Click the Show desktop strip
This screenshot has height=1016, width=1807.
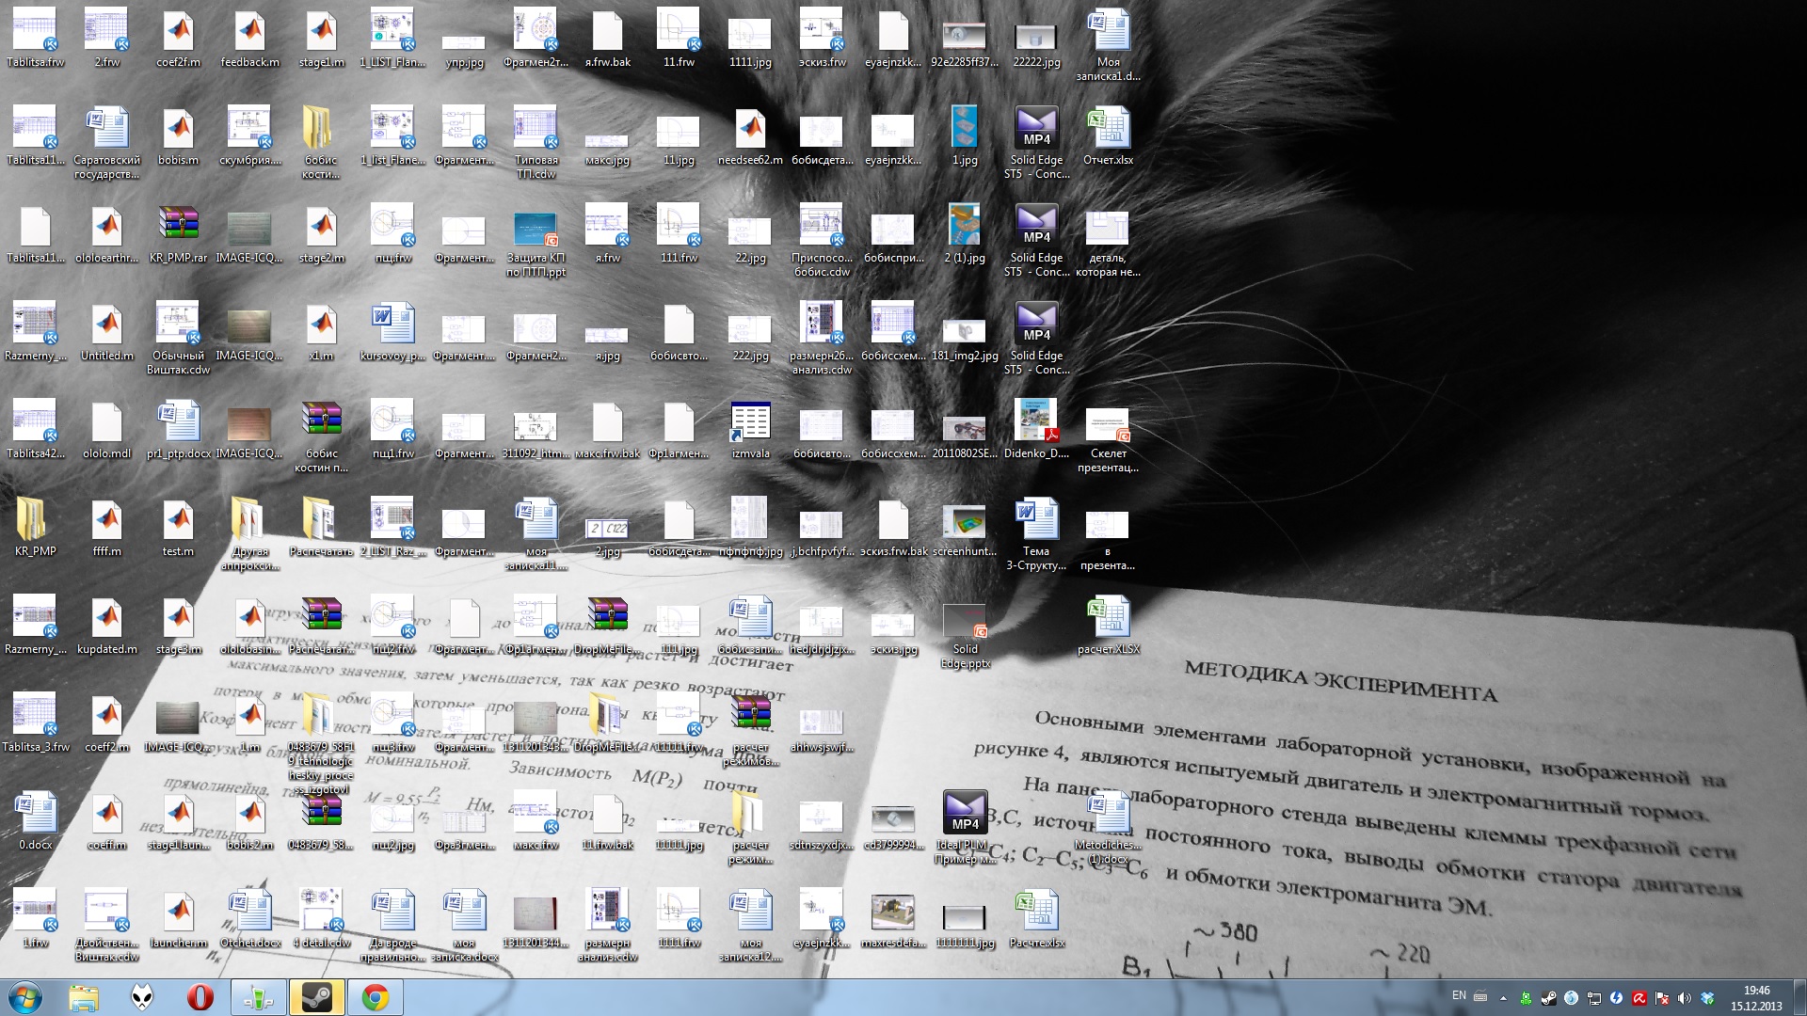click(1799, 997)
